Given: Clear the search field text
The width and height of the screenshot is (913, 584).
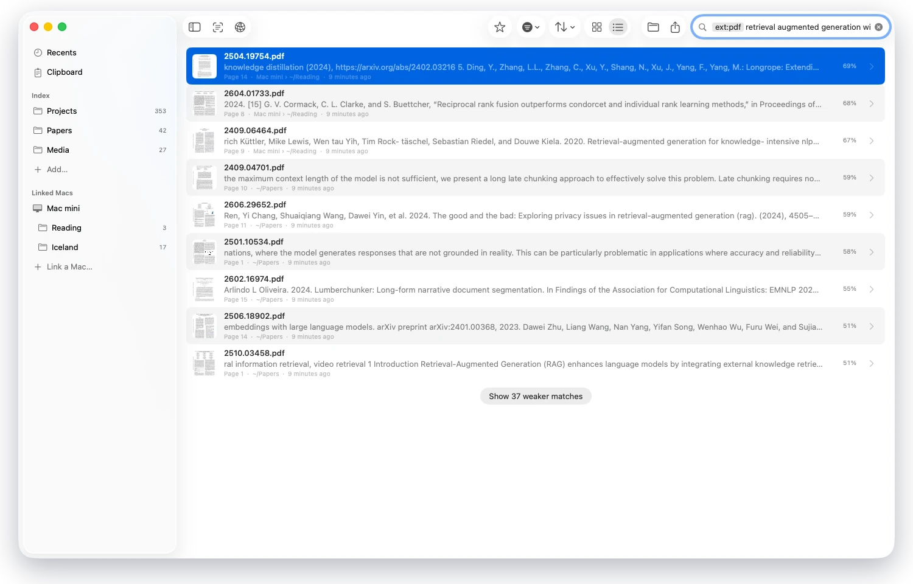Looking at the screenshot, I should coord(879,27).
